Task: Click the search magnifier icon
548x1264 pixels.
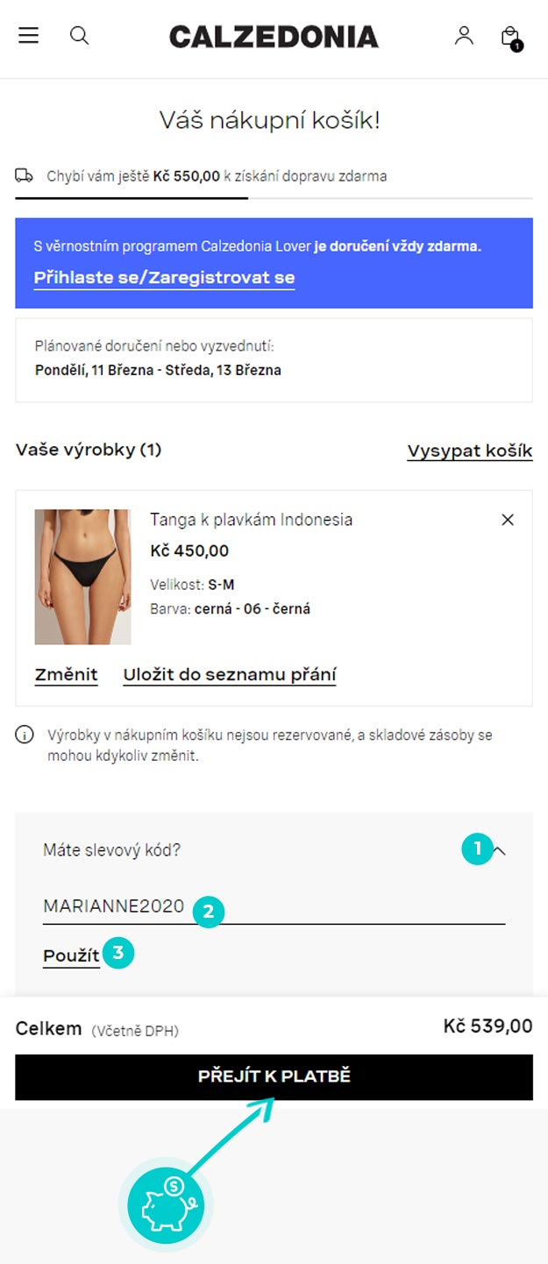Action: (80, 36)
